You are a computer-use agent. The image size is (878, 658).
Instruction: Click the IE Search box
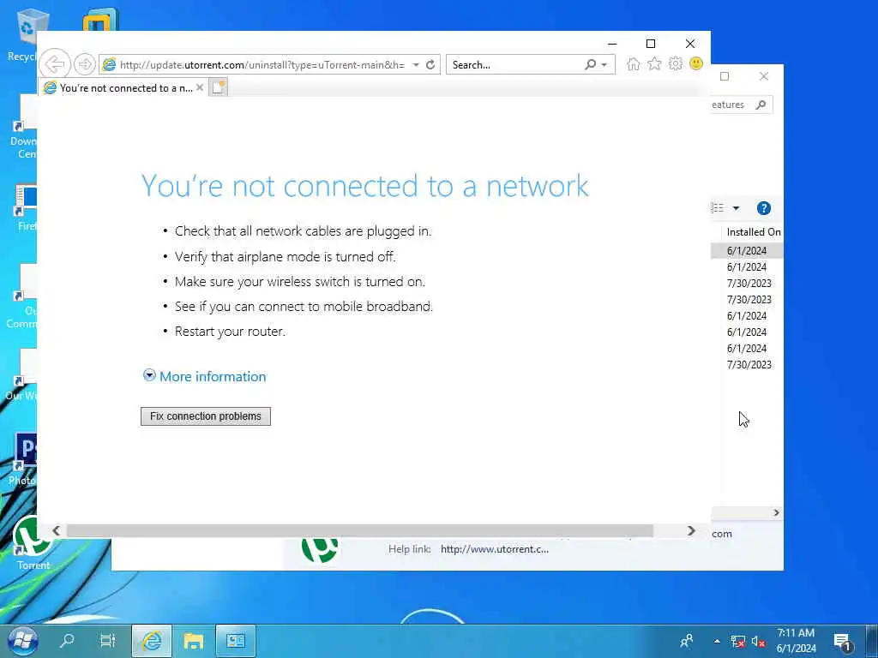point(515,65)
